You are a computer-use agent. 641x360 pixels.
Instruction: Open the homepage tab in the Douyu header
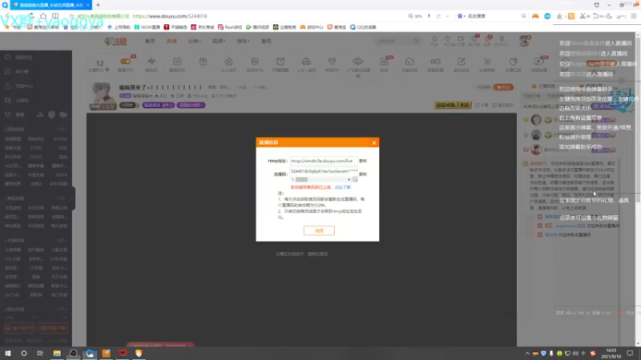[150, 42]
